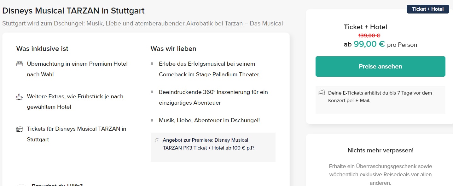Click the Nichts mehr verpassen! heading

[380, 150]
